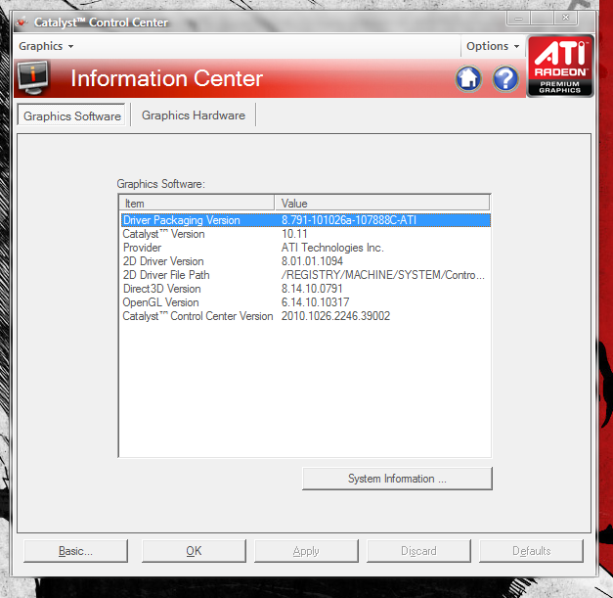Switch to the Graphics Software tab
The image size is (613, 598).
tap(71, 115)
